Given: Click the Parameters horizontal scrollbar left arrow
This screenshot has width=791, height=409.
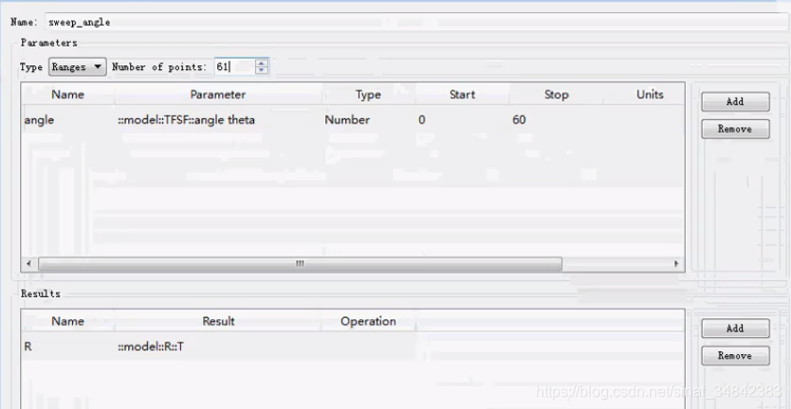Looking at the screenshot, I should 28,263.
